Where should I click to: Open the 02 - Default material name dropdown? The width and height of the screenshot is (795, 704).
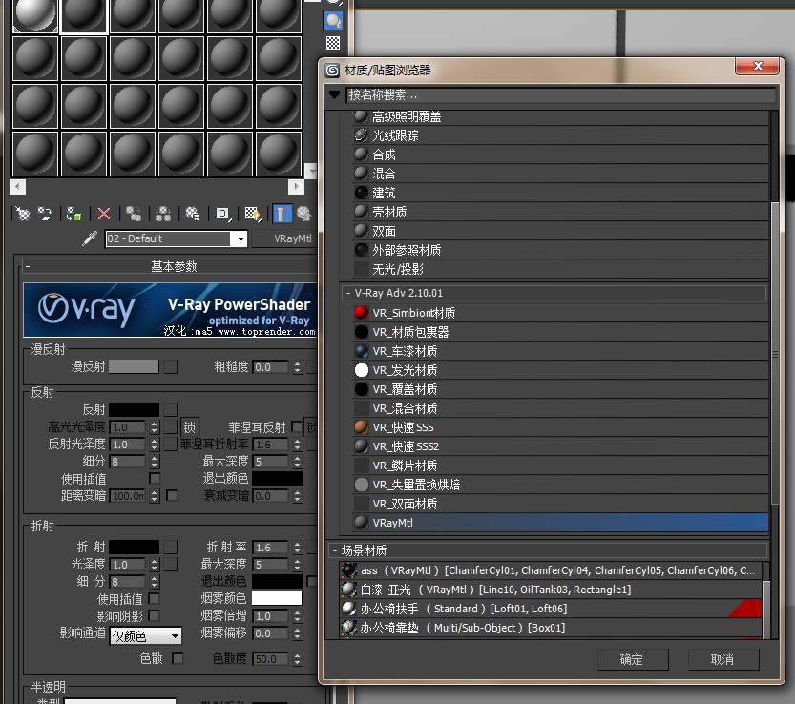coord(240,238)
